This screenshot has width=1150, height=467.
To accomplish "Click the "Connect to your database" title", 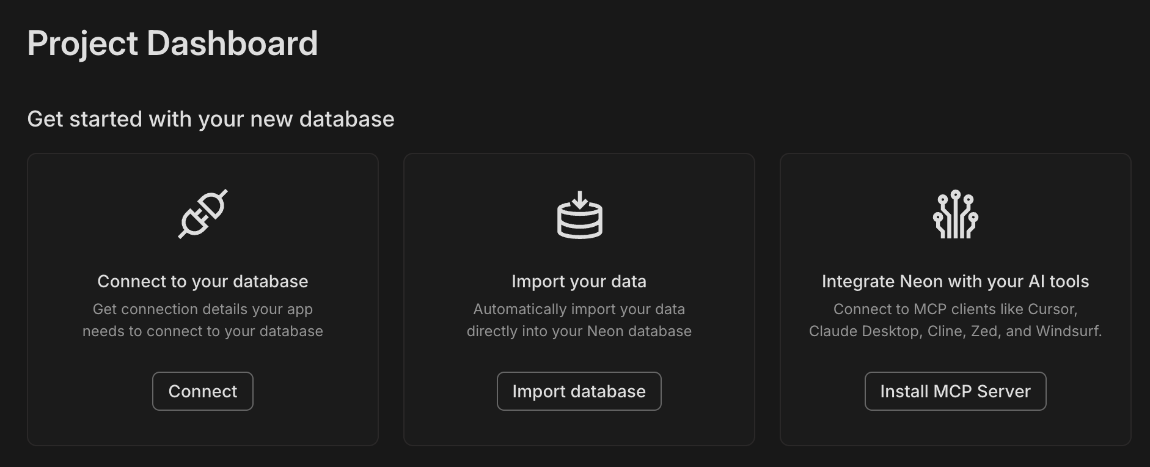I will [203, 281].
